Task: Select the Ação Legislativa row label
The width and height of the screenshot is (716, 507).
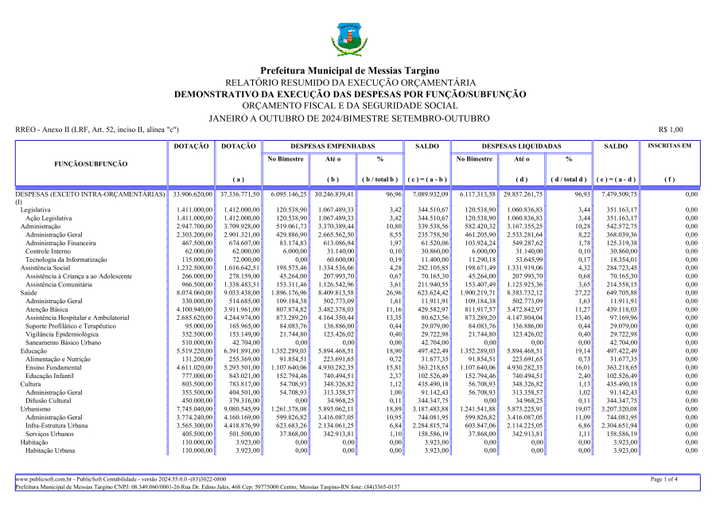Action: point(49,217)
